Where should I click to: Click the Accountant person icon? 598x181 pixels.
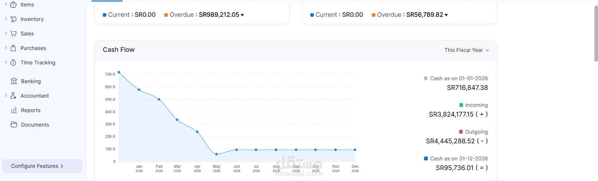click(x=13, y=96)
